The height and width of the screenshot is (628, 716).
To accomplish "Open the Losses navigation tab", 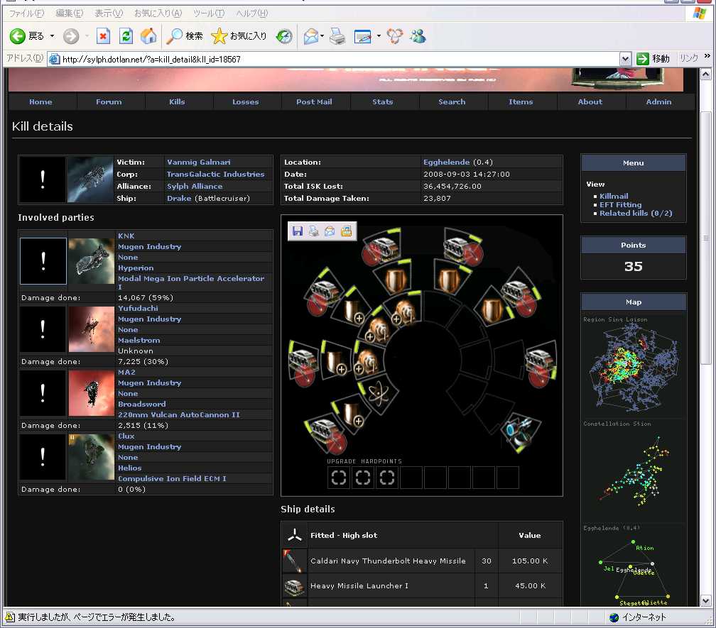I will [x=246, y=101].
